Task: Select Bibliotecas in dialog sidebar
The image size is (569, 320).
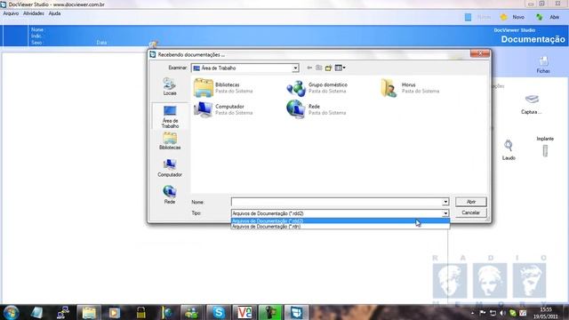Action: pos(170,141)
